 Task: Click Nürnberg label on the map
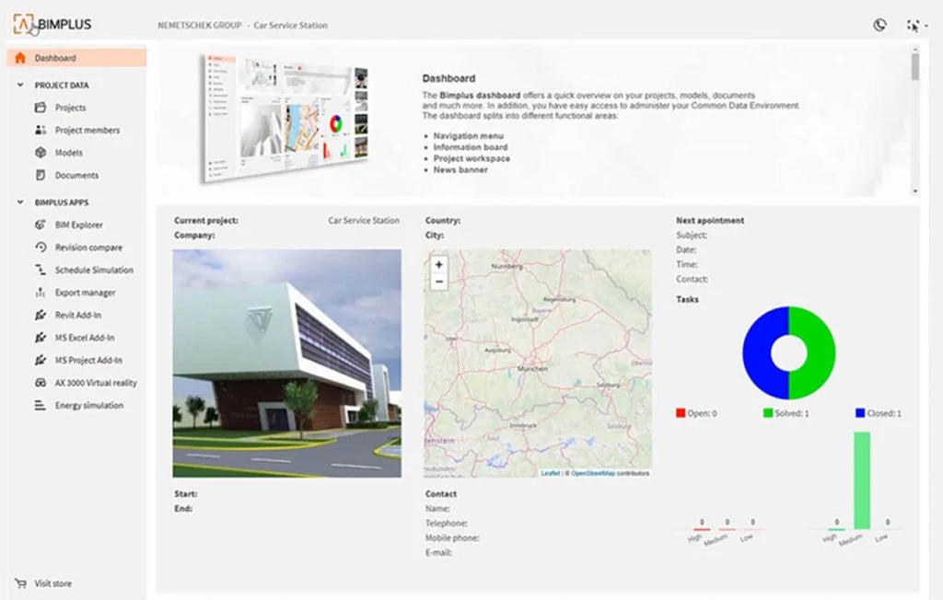[x=507, y=266]
